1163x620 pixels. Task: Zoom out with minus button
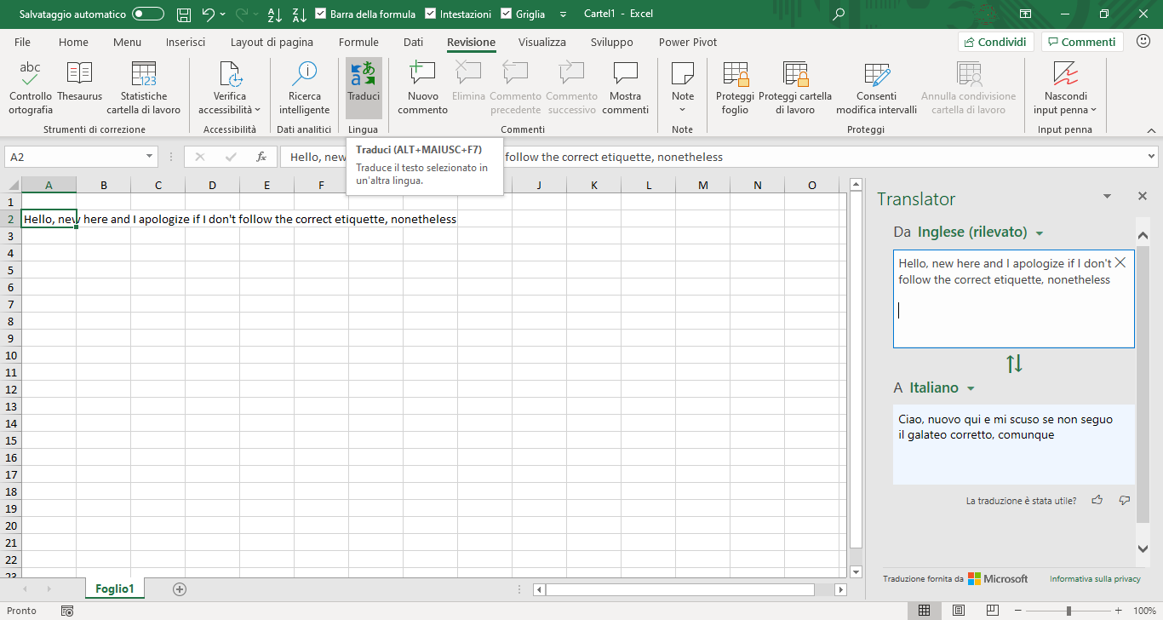pos(1019,611)
